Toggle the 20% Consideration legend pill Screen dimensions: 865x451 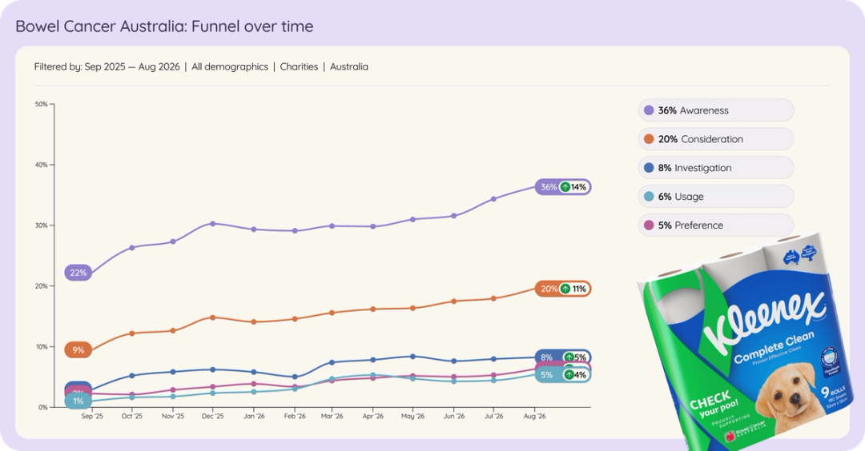tap(715, 139)
